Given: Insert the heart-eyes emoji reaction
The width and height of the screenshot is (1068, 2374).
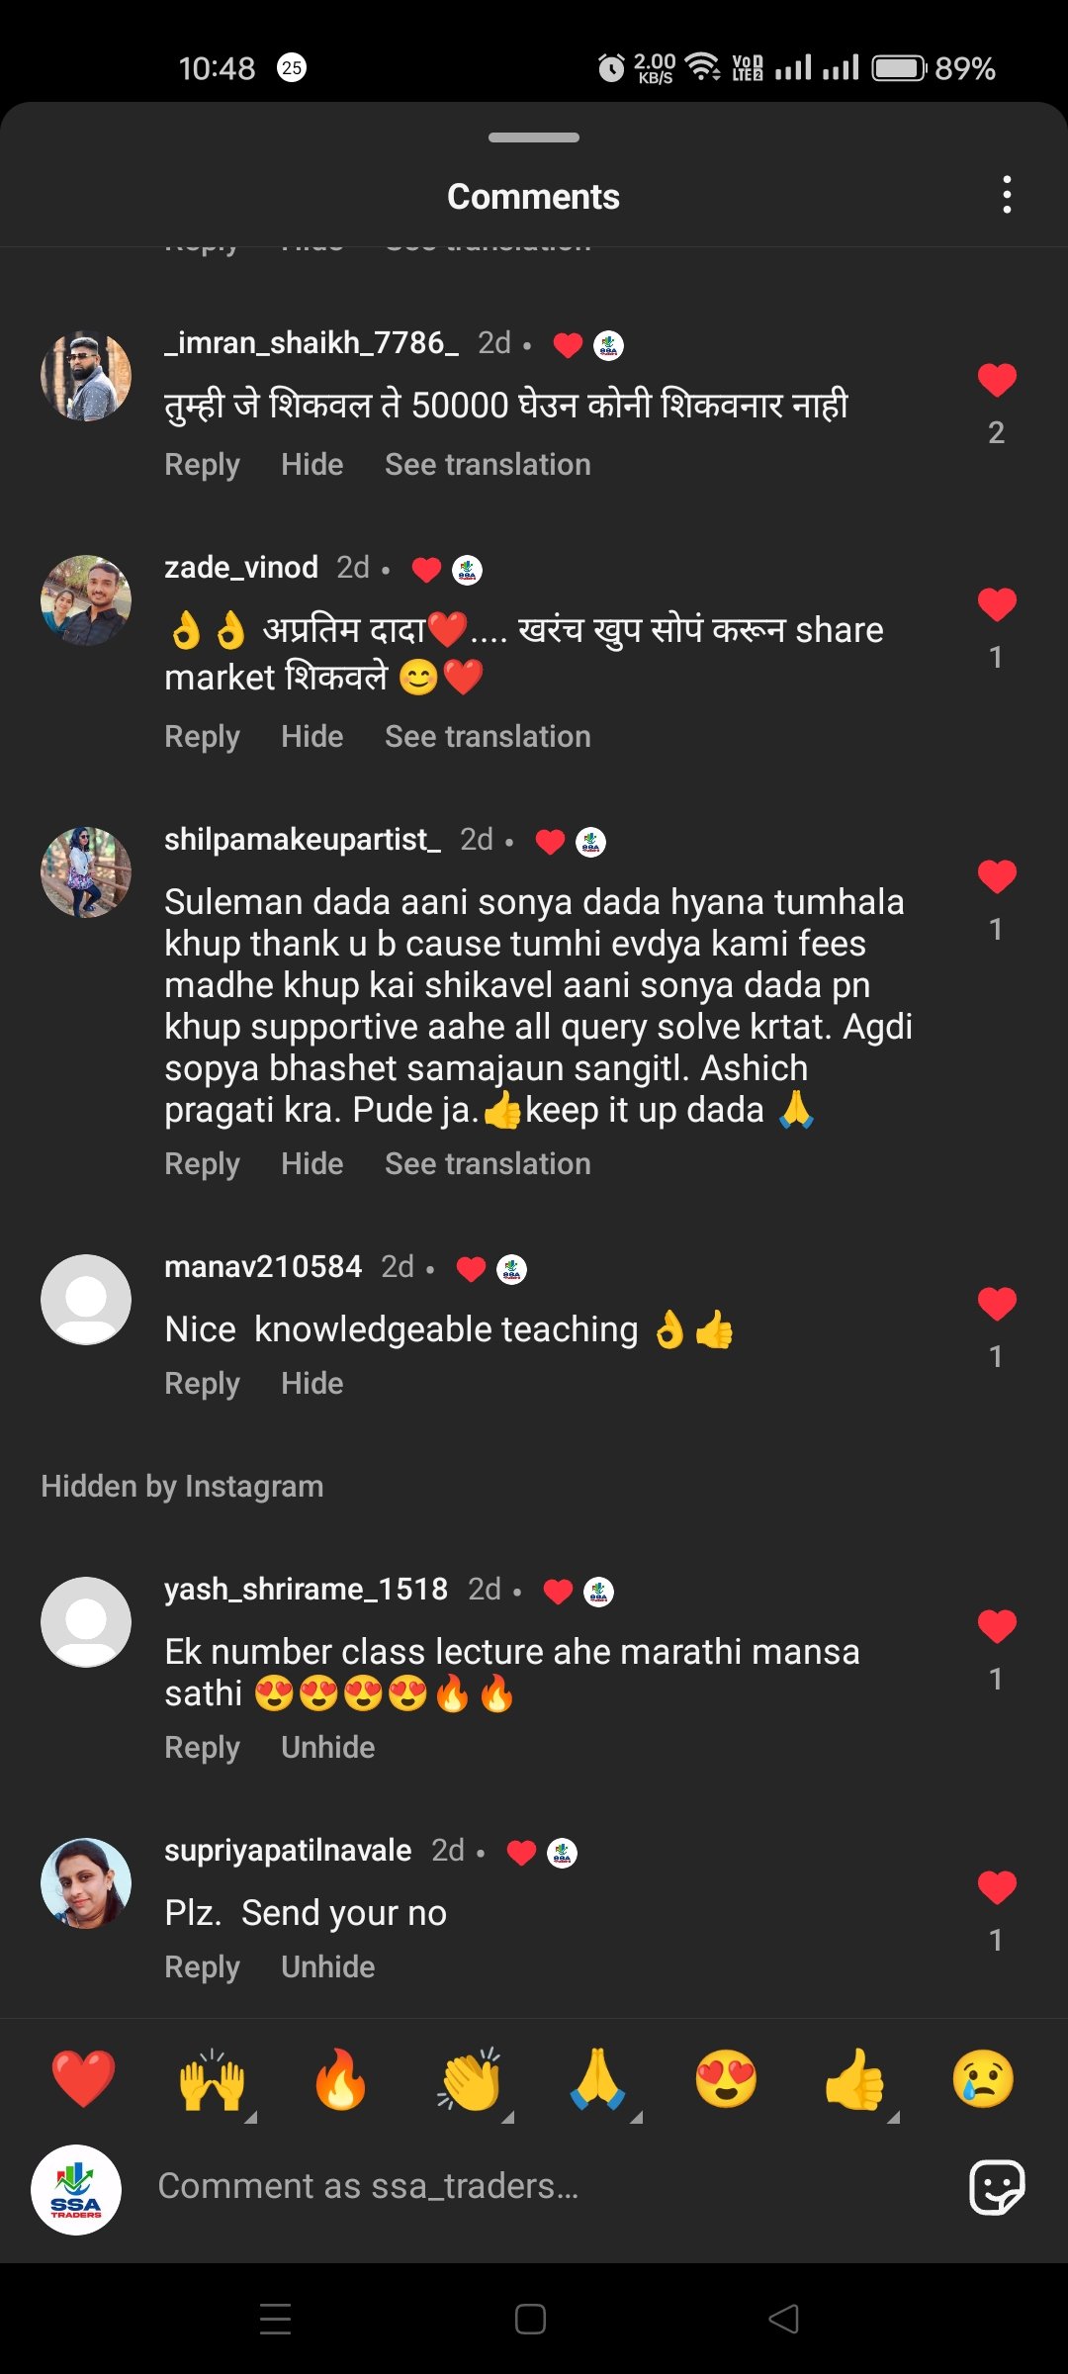Looking at the screenshot, I should point(726,2078).
